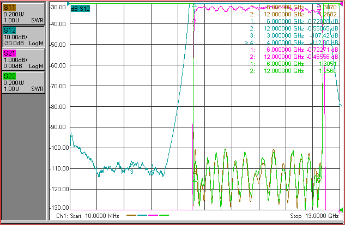Click the dB S12 trace title label
The image size is (345, 225).
tap(80, 9)
